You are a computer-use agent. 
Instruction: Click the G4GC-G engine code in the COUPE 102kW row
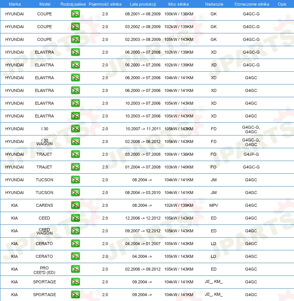click(x=251, y=27)
